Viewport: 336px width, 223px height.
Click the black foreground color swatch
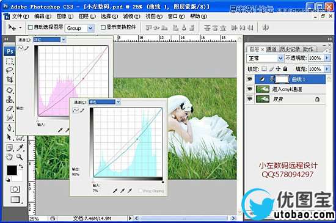coord(12,170)
